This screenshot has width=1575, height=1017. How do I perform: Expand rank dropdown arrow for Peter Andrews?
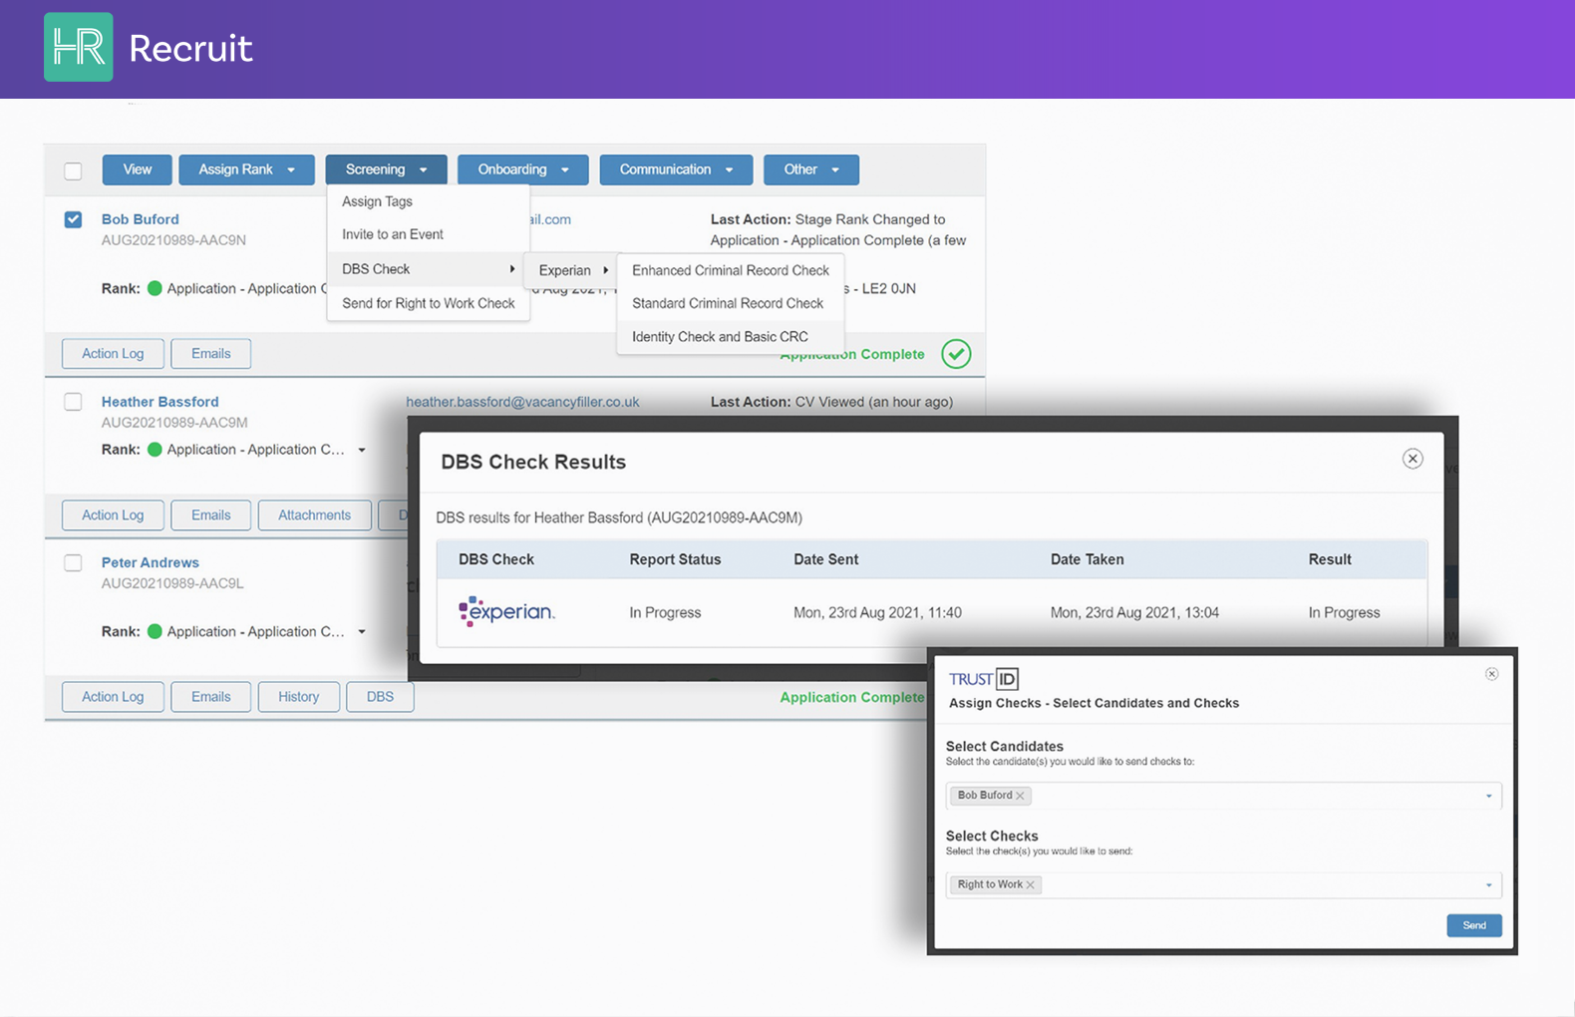(362, 632)
